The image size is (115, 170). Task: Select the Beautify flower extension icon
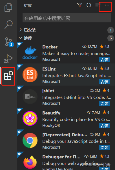(x=30, y=118)
